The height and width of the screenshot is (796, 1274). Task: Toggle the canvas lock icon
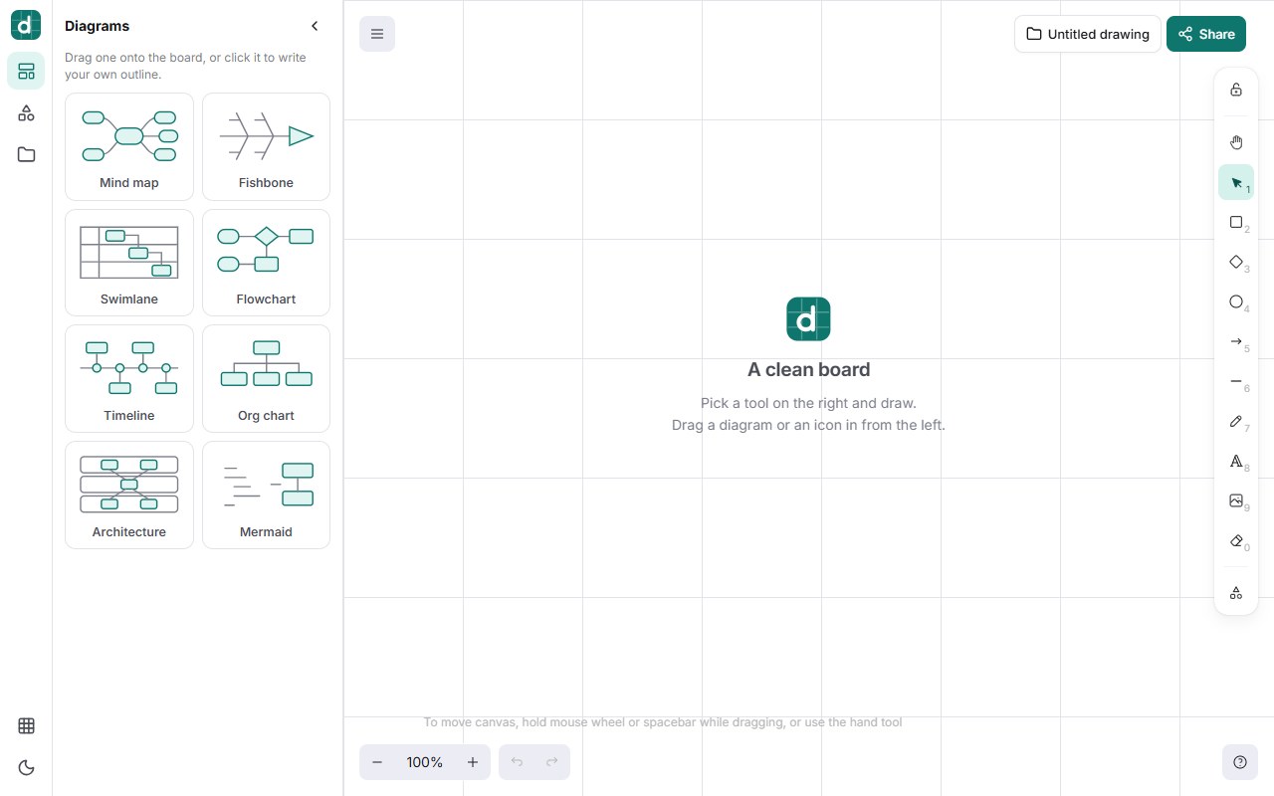pyautogui.click(x=1236, y=90)
